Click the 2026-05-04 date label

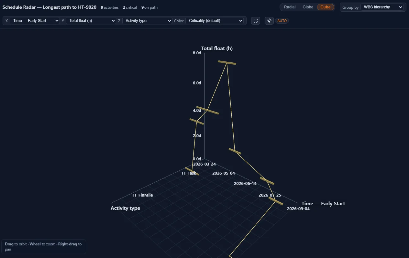(x=224, y=173)
